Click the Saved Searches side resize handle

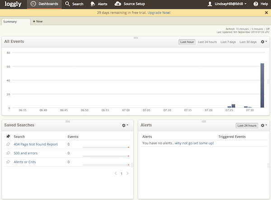click(x=132, y=165)
